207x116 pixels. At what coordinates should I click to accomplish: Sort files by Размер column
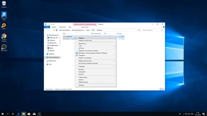point(119,34)
